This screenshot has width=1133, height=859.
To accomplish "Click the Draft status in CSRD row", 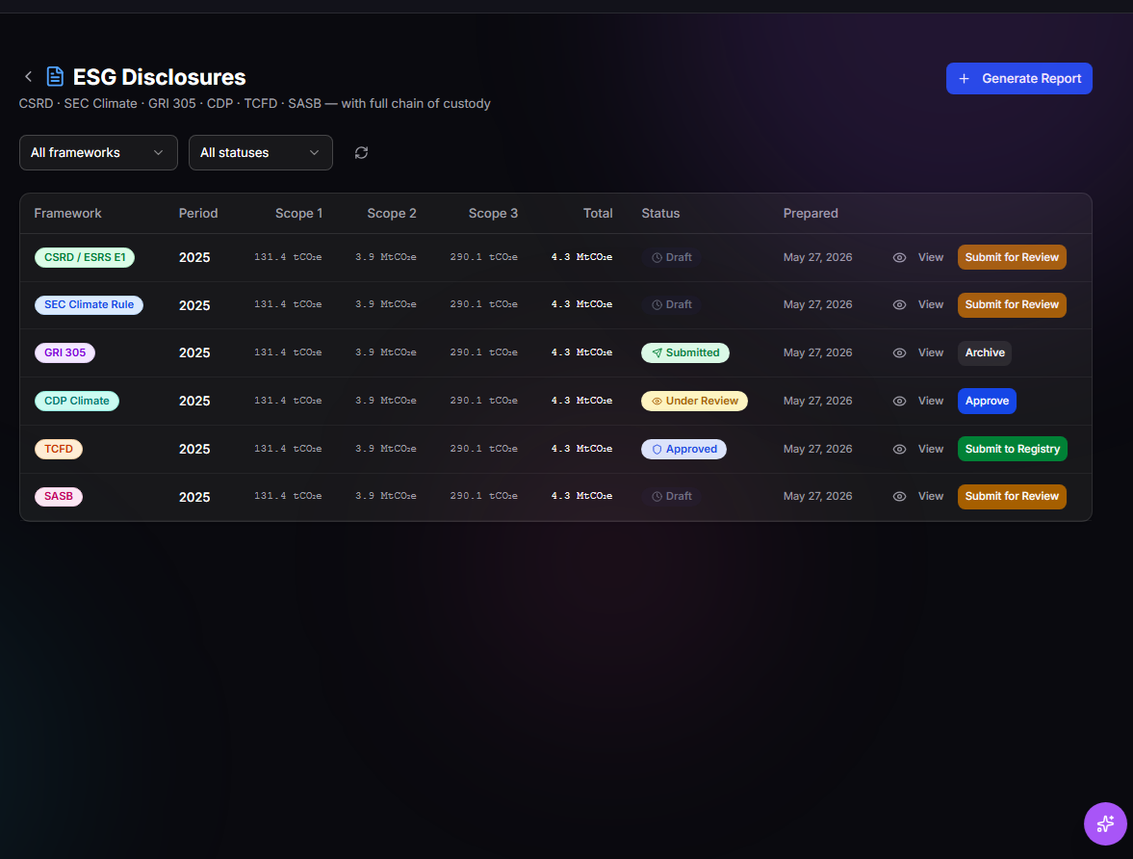I will [x=671, y=257].
